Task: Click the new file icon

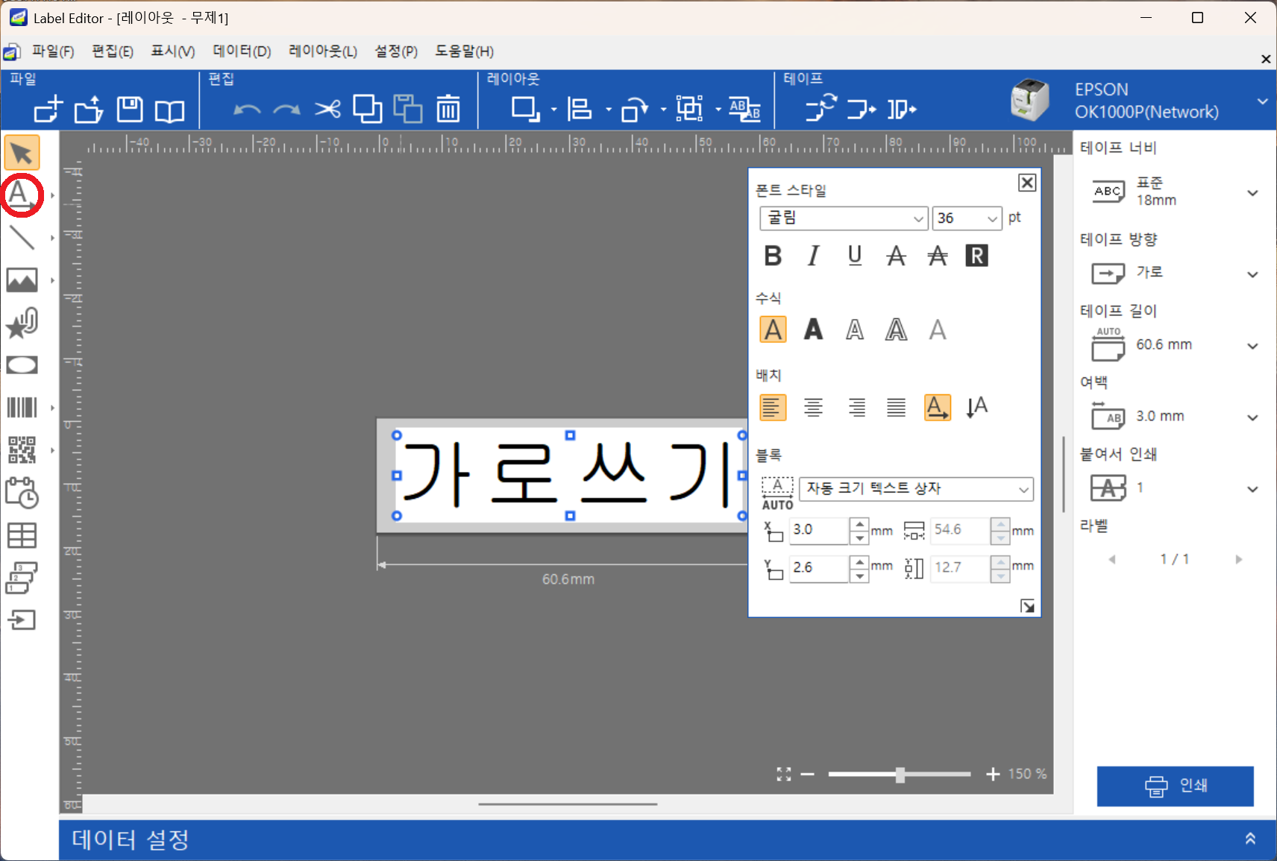Action: point(48,110)
